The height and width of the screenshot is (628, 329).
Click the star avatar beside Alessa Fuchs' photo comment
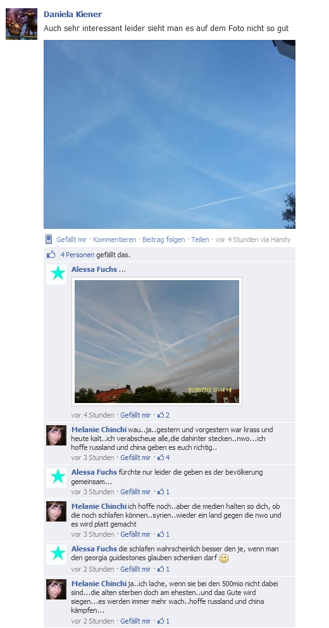(56, 274)
